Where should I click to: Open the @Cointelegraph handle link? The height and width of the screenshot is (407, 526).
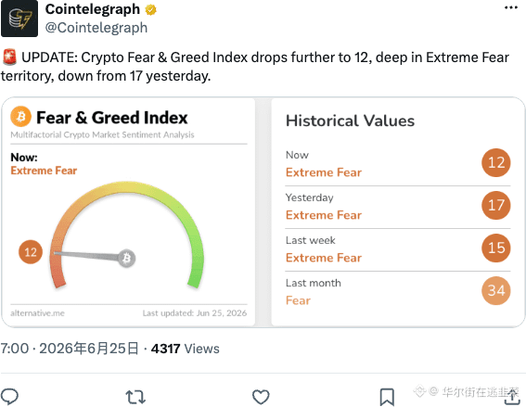click(x=96, y=28)
